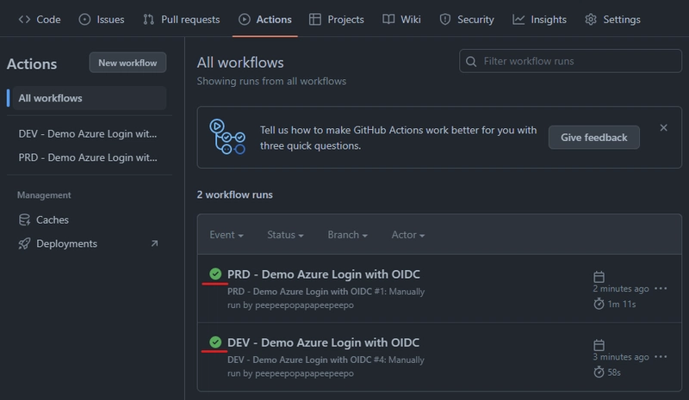Open DEV - Demo Azure Login workflow in sidebar

tap(88, 134)
